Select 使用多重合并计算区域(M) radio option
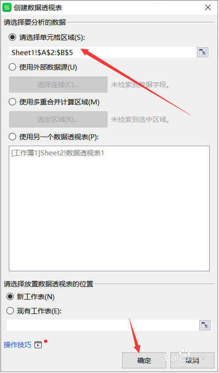The width and height of the screenshot is (219, 373). [12, 102]
